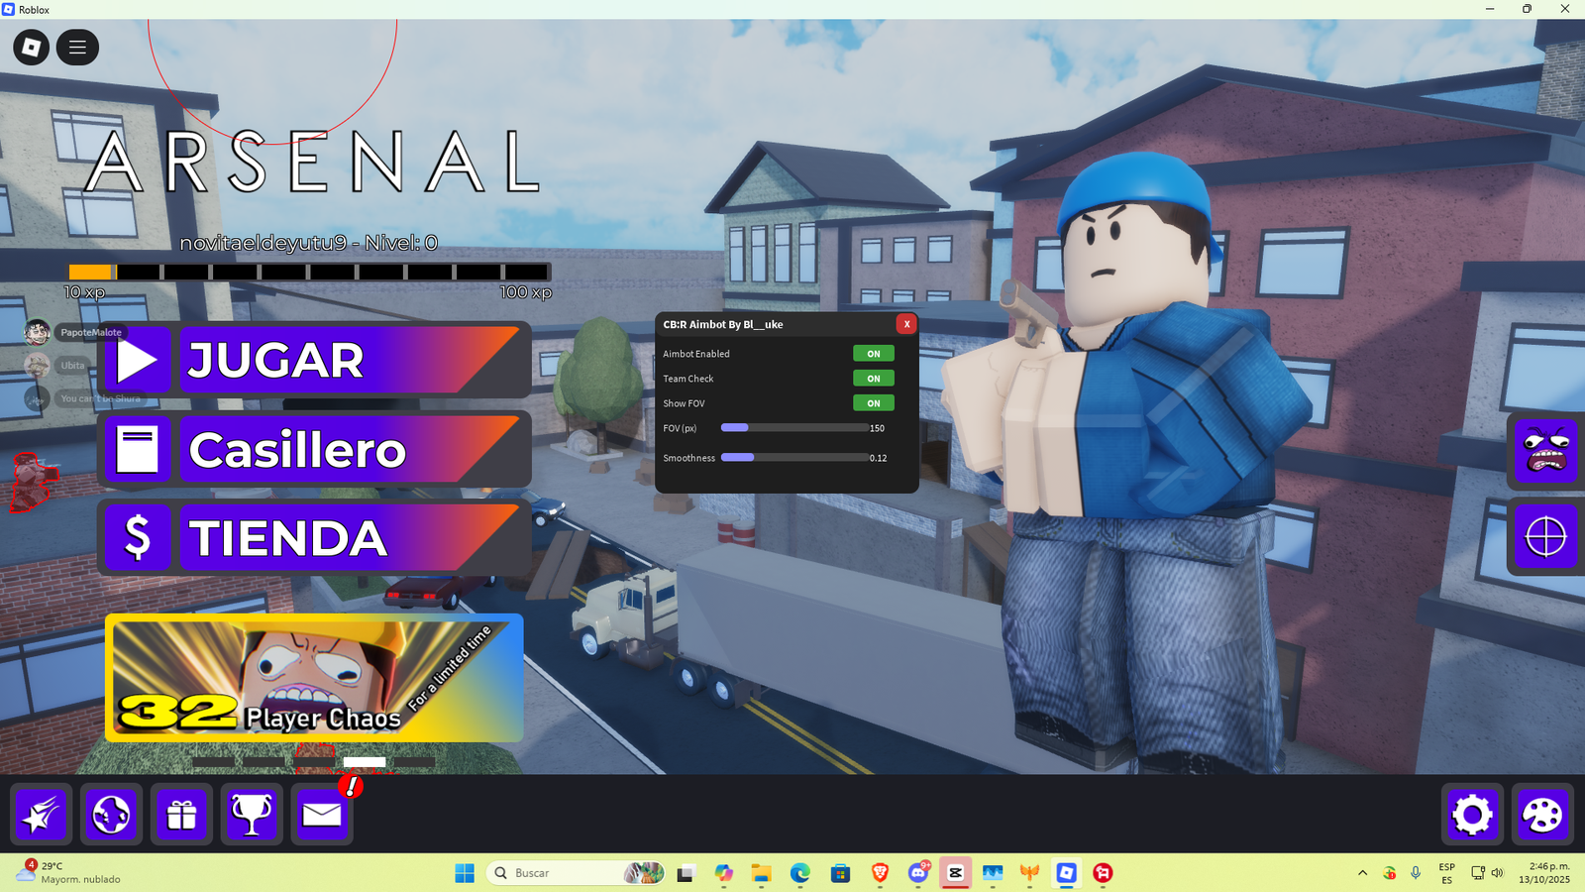Turn off the Team Check toggle
Image resolution: width=1585 pixels, height=892 pixels.
pyautogui.click(x=873, y=379)
